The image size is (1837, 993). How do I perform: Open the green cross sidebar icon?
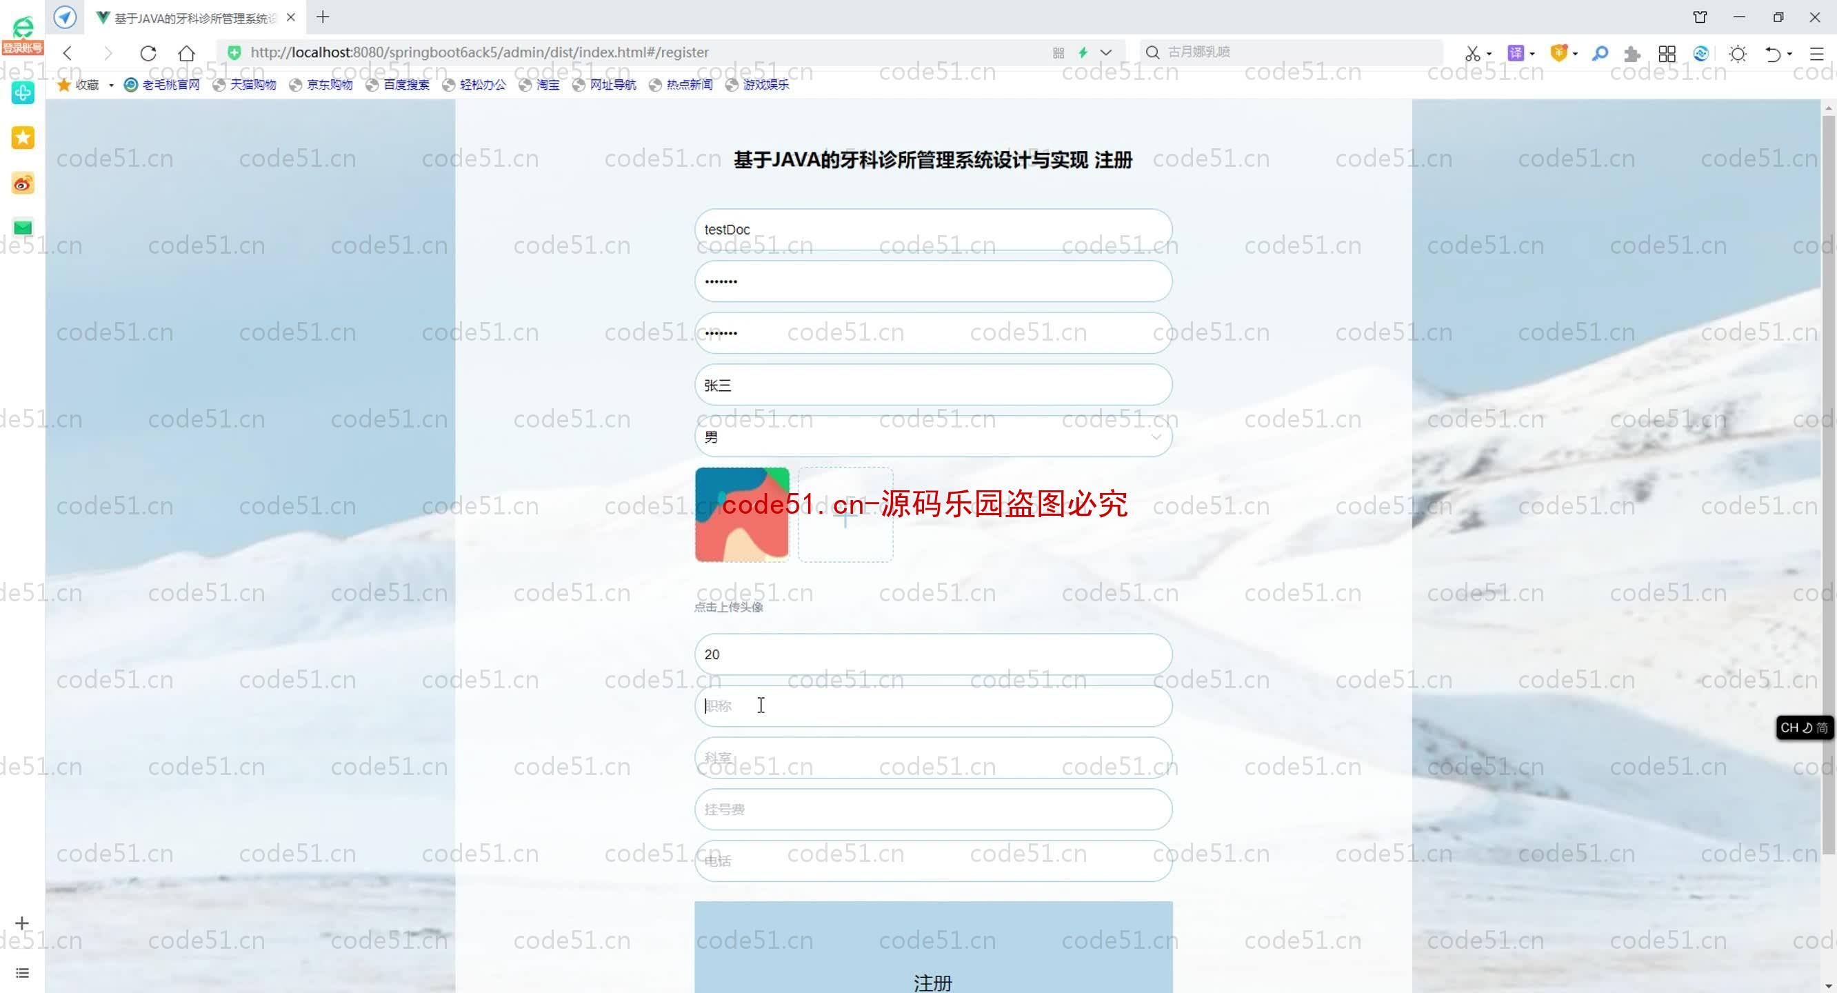point(23,92)
